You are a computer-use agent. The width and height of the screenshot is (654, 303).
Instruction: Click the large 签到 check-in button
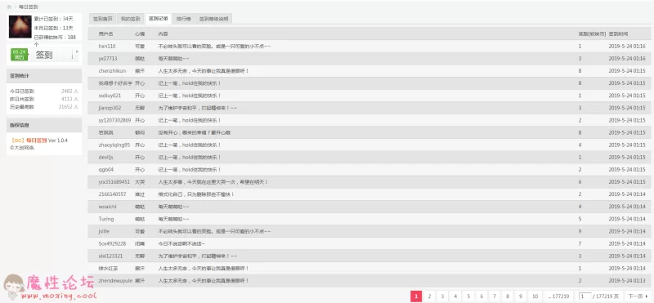(44, 55)
